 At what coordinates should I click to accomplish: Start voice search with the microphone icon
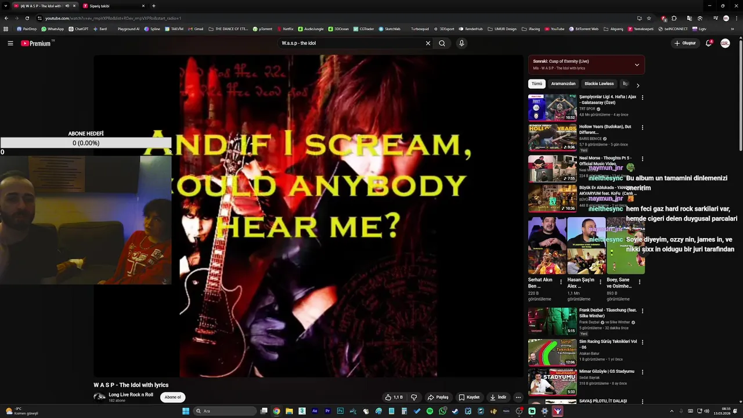(461, 43)
